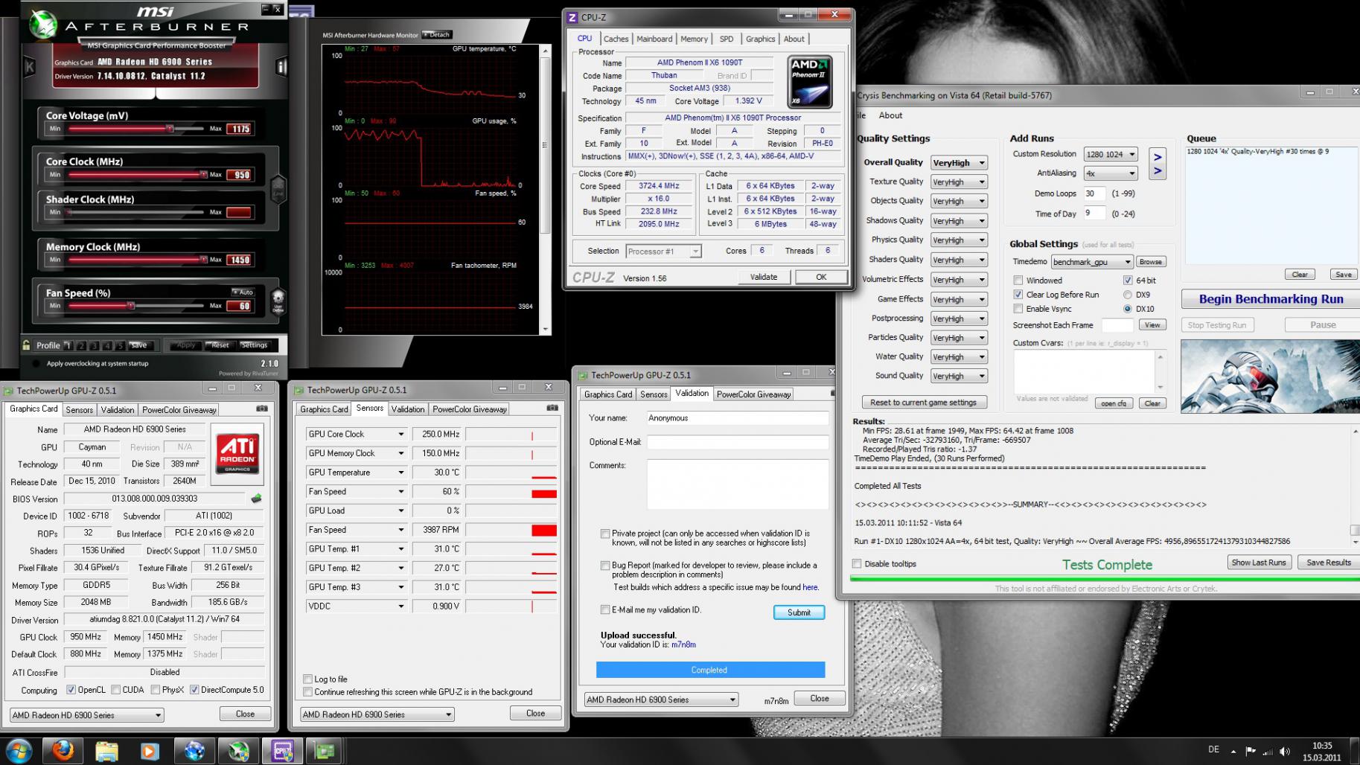Screen dimensions: 1360x765
Task: Open the Windows Start menu
Action: pyautogui.click(x=19, y=751)
